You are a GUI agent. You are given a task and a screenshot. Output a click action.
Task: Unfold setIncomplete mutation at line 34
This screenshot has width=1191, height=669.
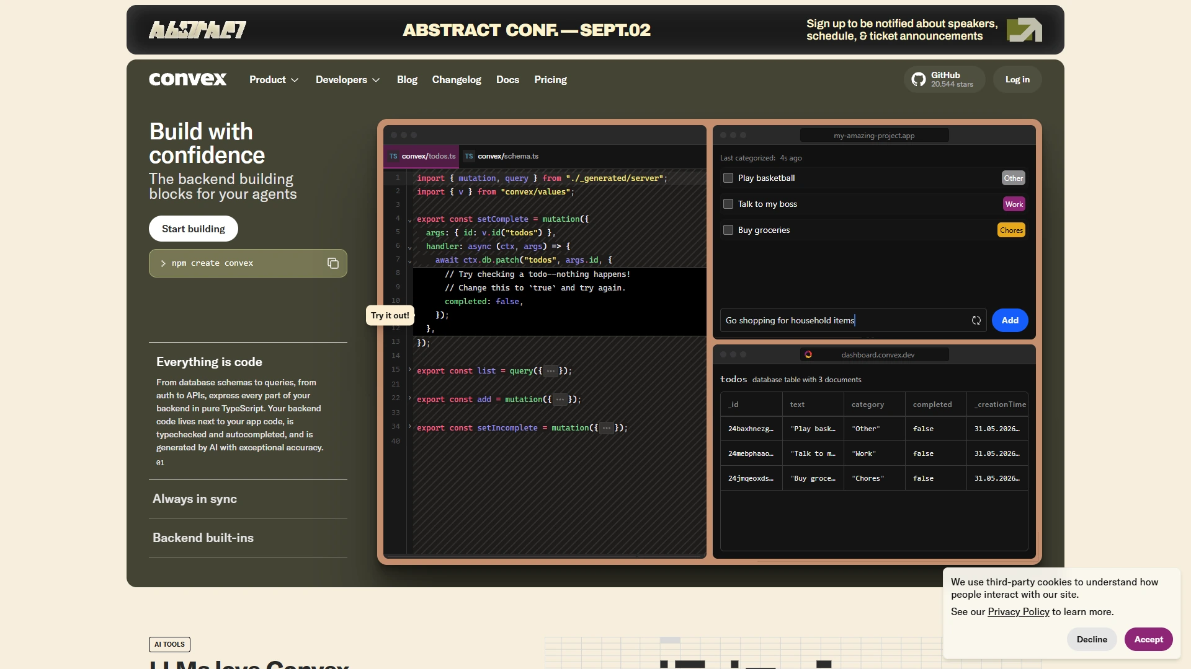click(x=409, y=427)
